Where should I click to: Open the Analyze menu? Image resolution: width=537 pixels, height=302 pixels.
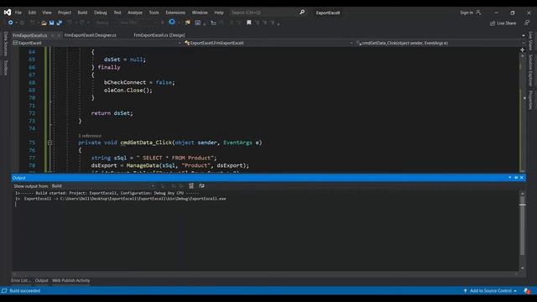tap(135, 13)
